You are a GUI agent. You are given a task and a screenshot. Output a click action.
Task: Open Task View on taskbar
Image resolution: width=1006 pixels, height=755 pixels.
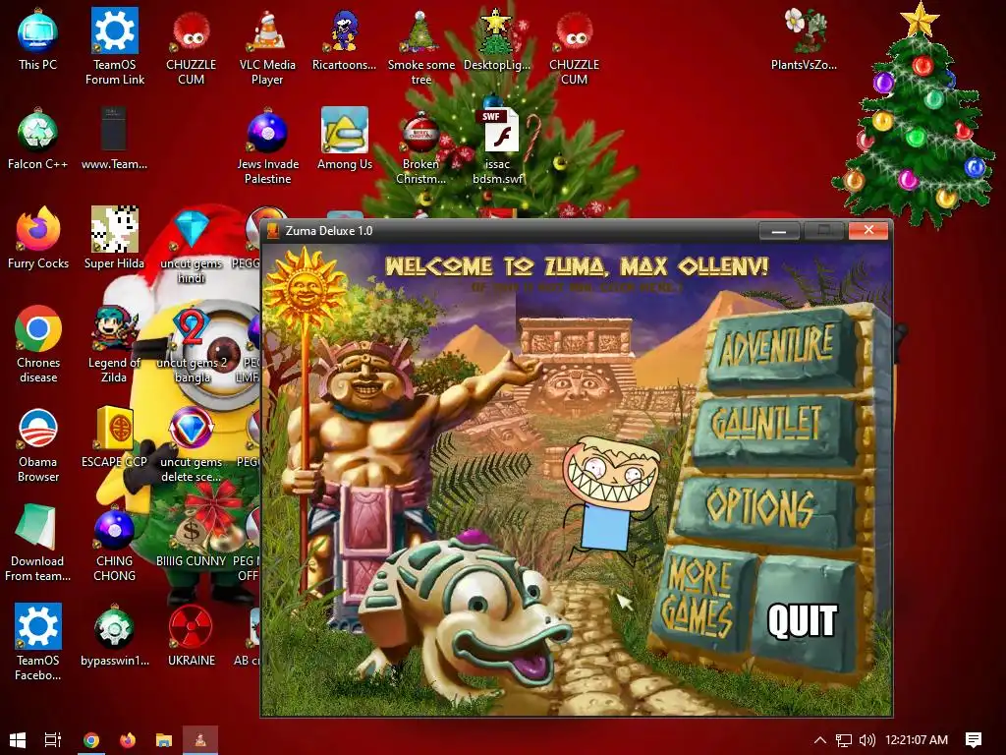[53, 739]
